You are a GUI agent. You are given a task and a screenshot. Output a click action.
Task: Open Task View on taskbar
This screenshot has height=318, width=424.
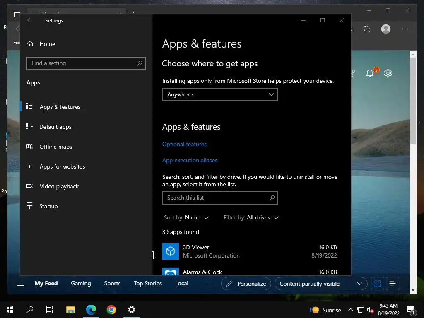point(50,310)
